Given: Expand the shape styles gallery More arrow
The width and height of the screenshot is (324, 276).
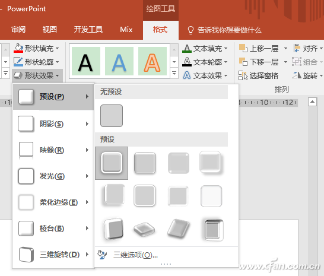Looking at the screenshot, I should click(x=5, y=74).
